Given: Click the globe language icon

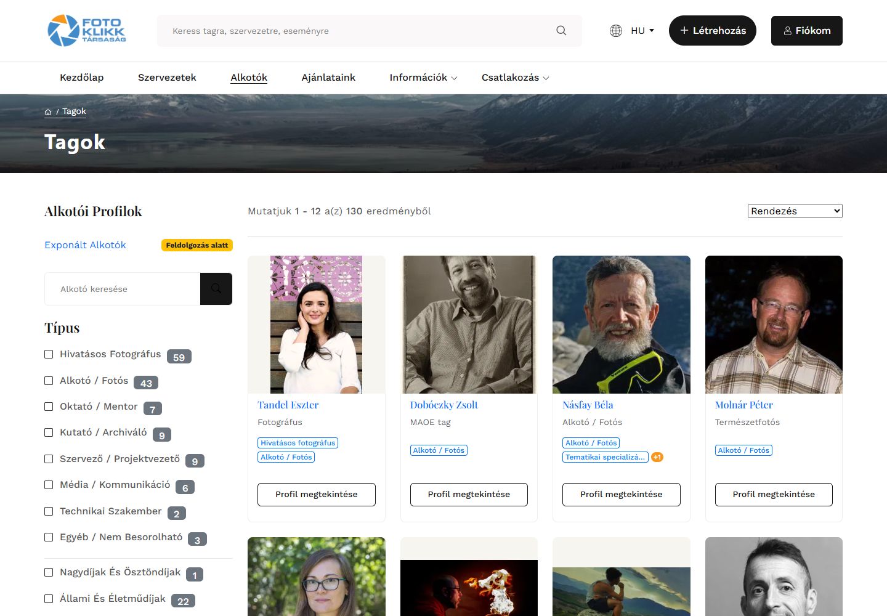Looking at the screenshot, I should click(x=615, y=31).
